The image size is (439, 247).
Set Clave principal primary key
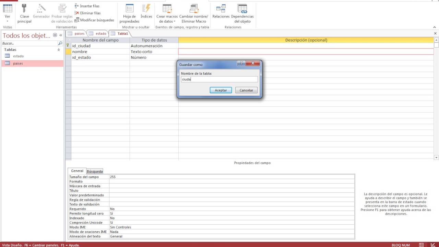[x=24, y=13]
